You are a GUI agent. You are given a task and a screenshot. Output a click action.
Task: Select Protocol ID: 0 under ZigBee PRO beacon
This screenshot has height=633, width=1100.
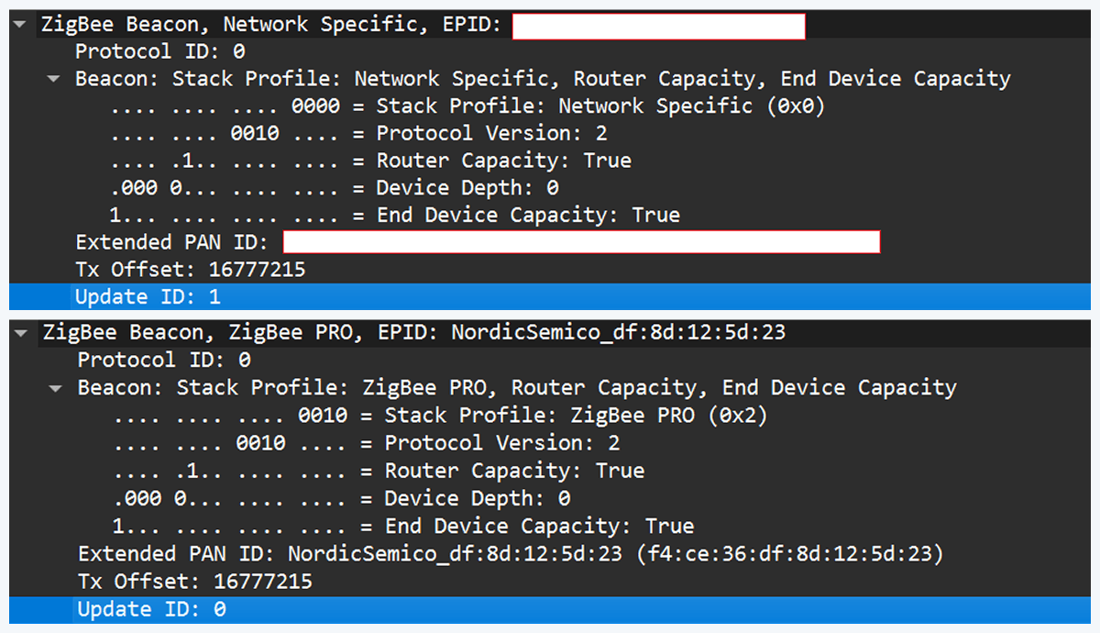(x=163, y=360)
